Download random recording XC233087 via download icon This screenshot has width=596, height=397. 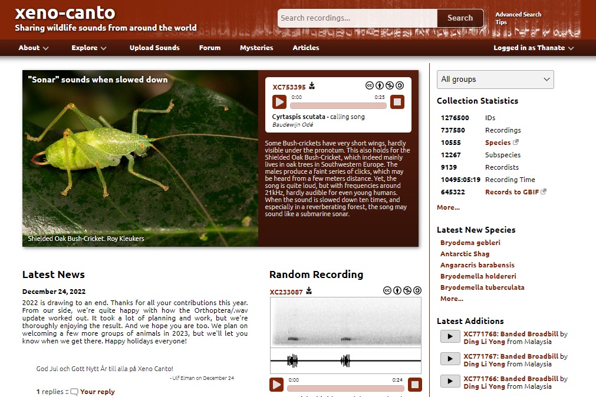tap(309, 290)
